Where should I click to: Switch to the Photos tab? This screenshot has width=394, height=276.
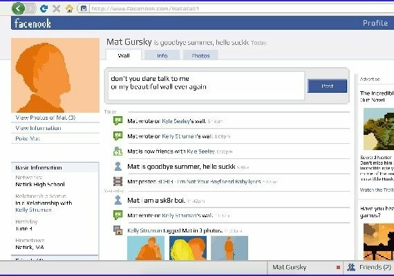(200, 55)
